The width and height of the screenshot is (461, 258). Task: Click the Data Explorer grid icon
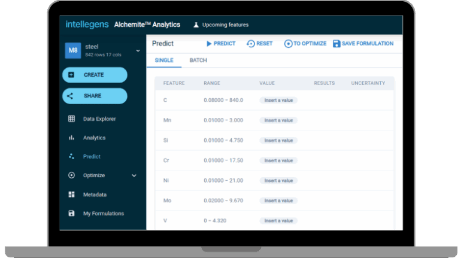click(72, 119)
